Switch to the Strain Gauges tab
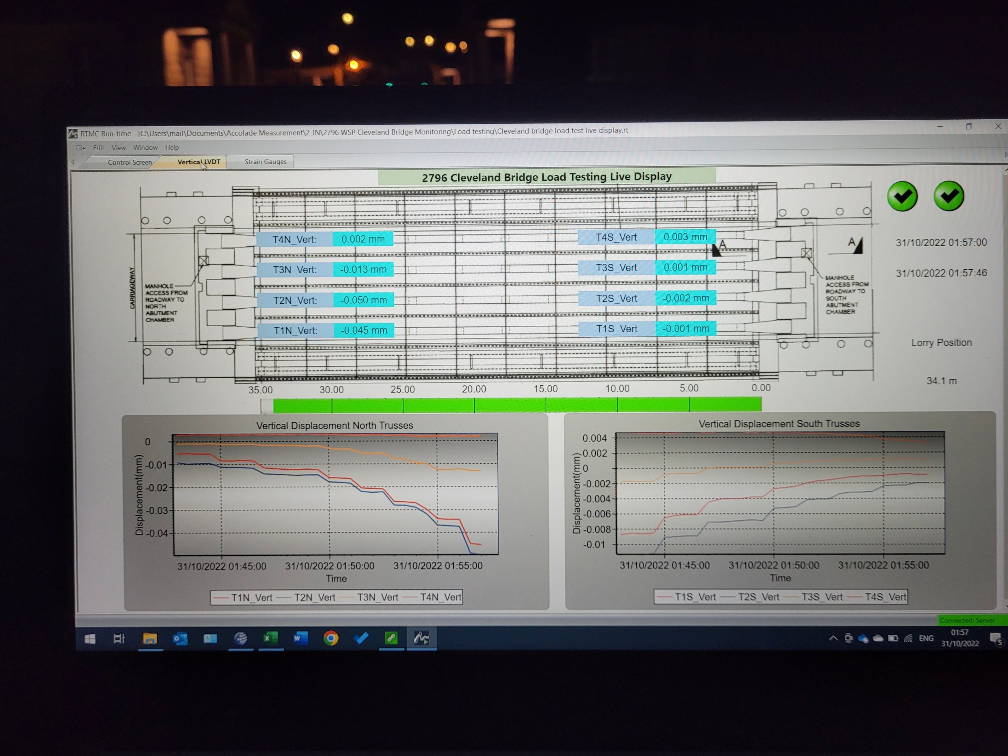This screenshot has width=1008, height=756. click(x=265, y=161)
